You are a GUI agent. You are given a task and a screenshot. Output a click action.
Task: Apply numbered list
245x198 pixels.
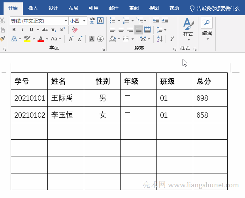pyautogui.click(x=126, y=21)
